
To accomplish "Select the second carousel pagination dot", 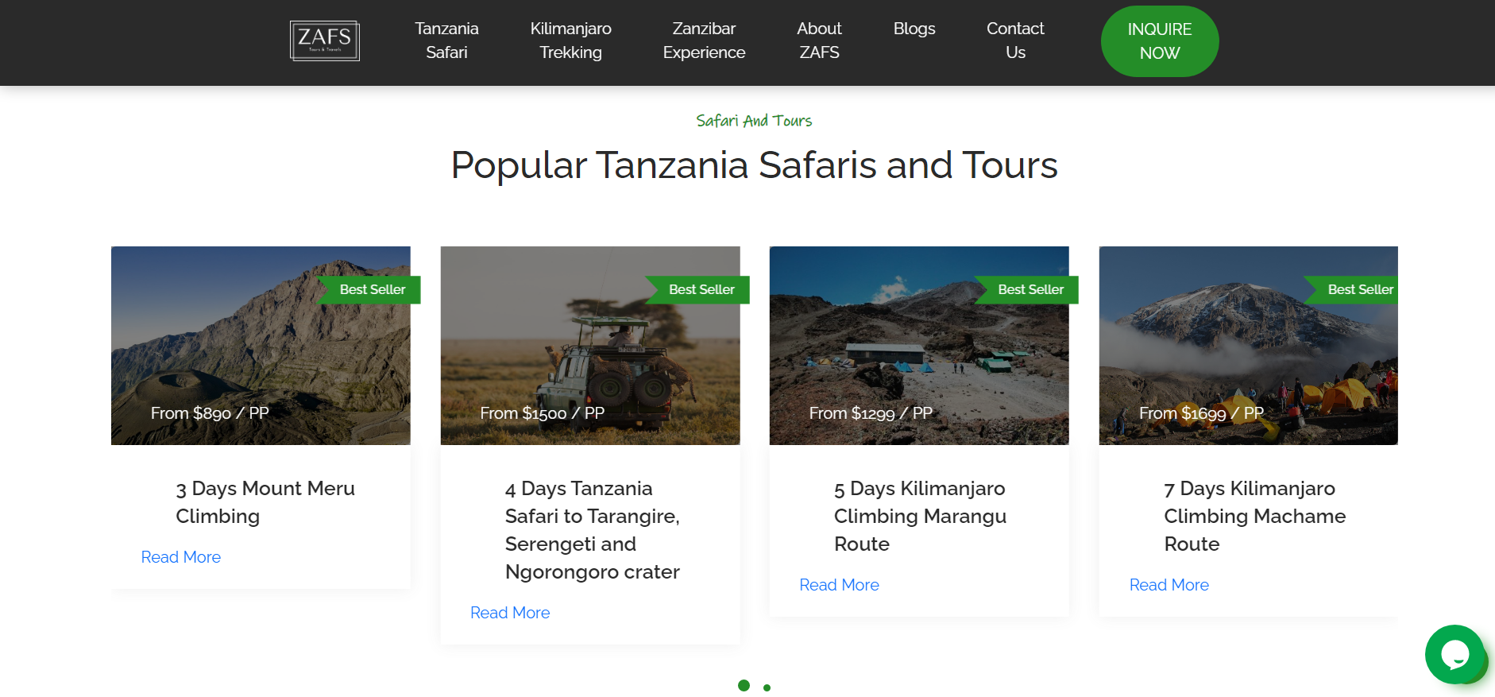I will pyautogui.click(x=767, y=687).
